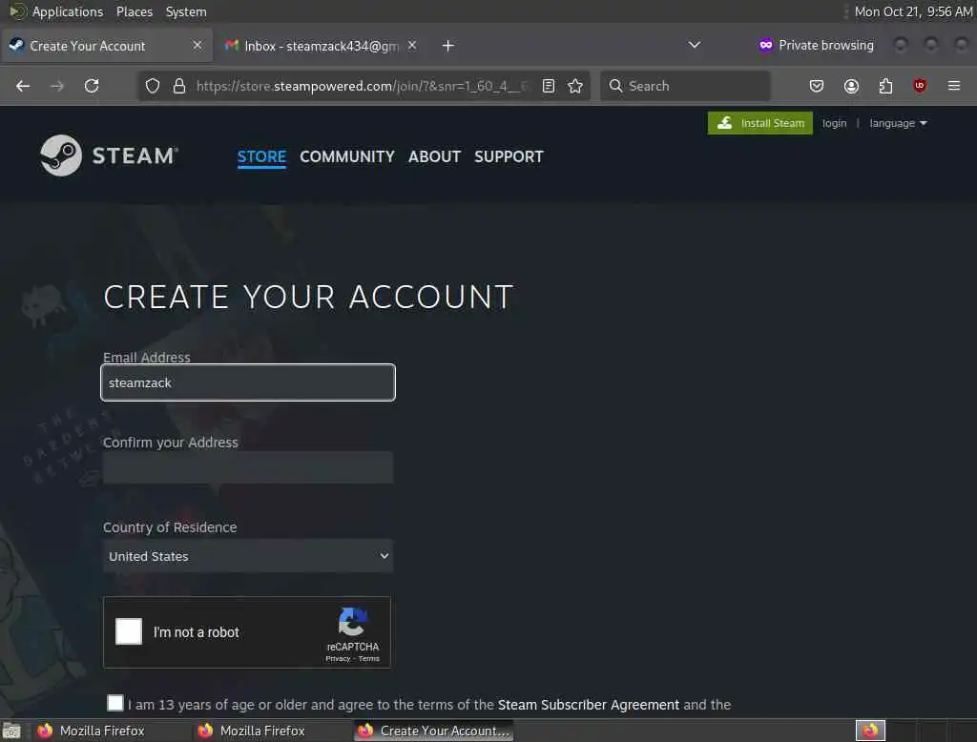Viewport: 977px width, 742px height.
Task: Reload the current page
Action: pyautogui.click(x=92, y=86)
